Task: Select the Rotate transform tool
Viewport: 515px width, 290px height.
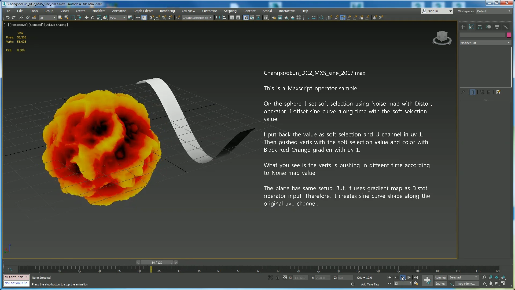Action: 93,18
